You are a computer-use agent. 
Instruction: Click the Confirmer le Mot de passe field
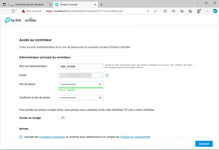tap(81, 98)
